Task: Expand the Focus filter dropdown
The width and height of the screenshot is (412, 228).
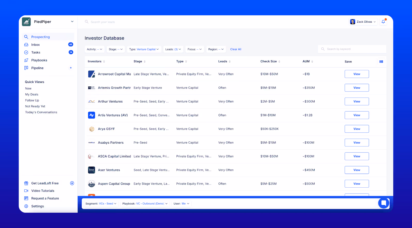Action: point(195,49)
